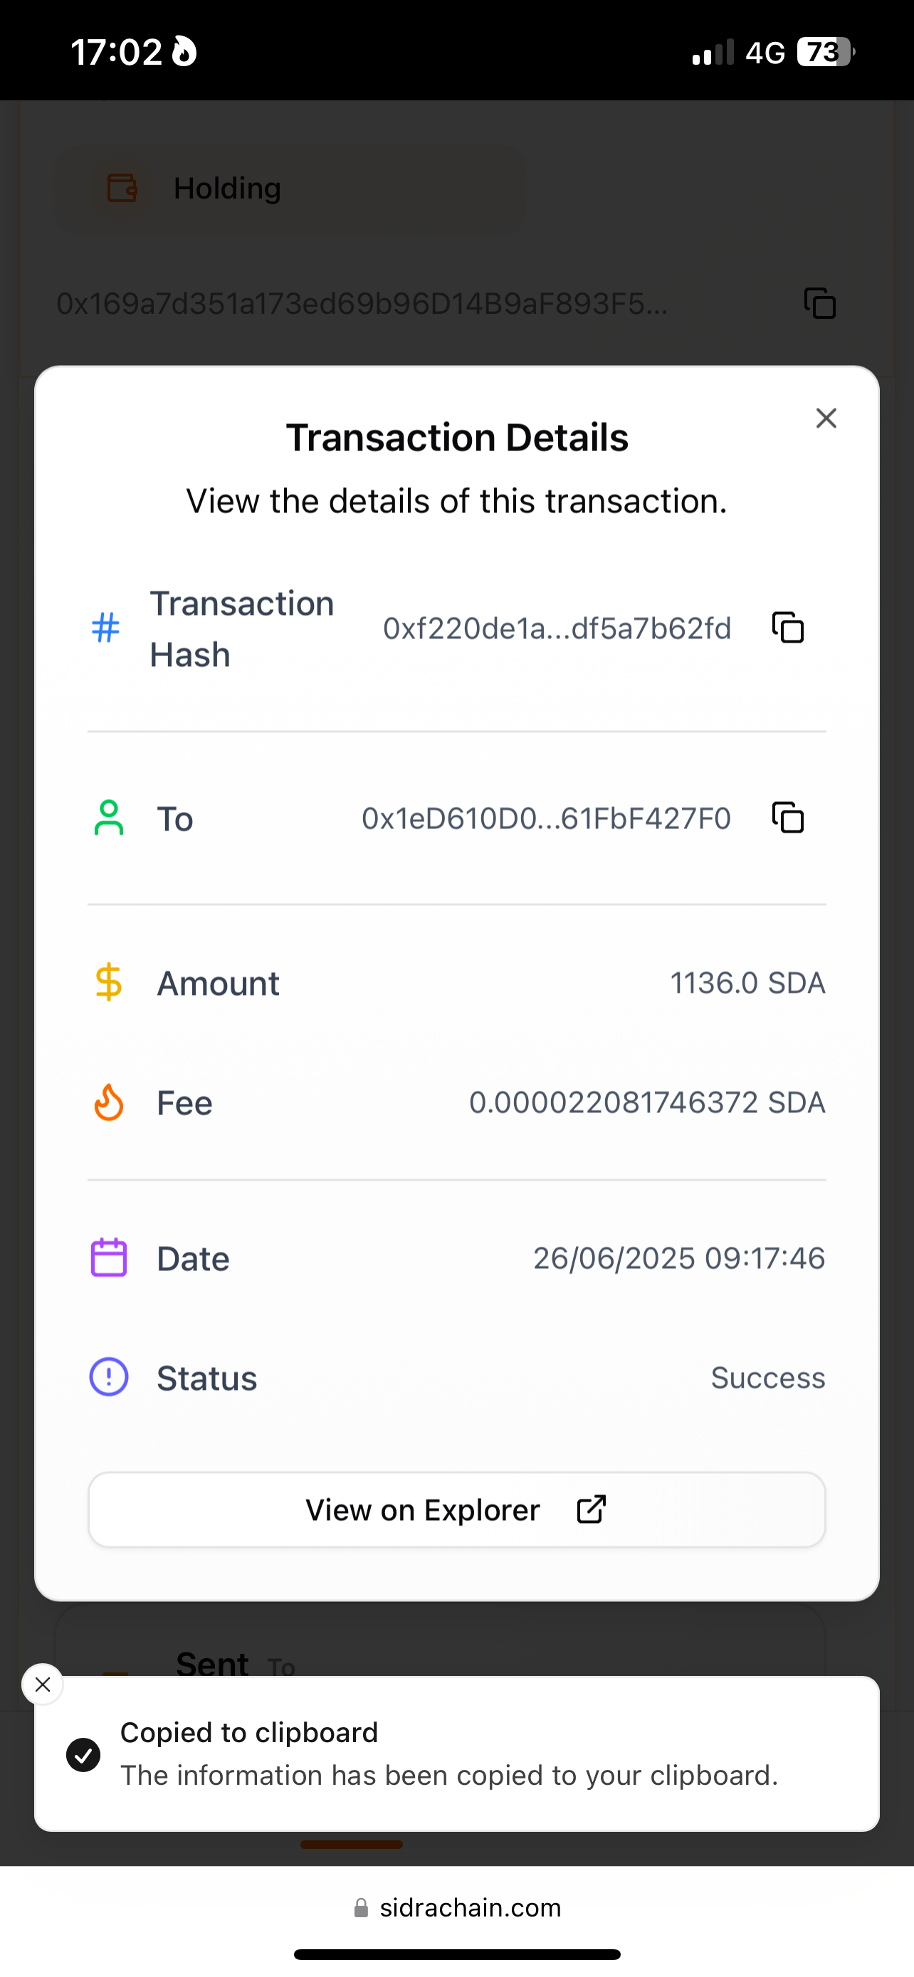Copy the recipient To address

(787, 818)
